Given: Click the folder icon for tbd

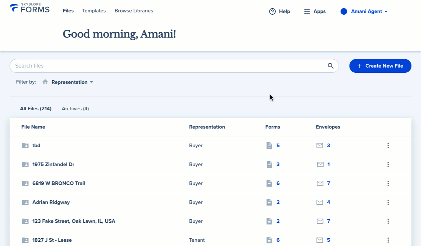Looking at the screenshot, I should [x=25, y=146].
